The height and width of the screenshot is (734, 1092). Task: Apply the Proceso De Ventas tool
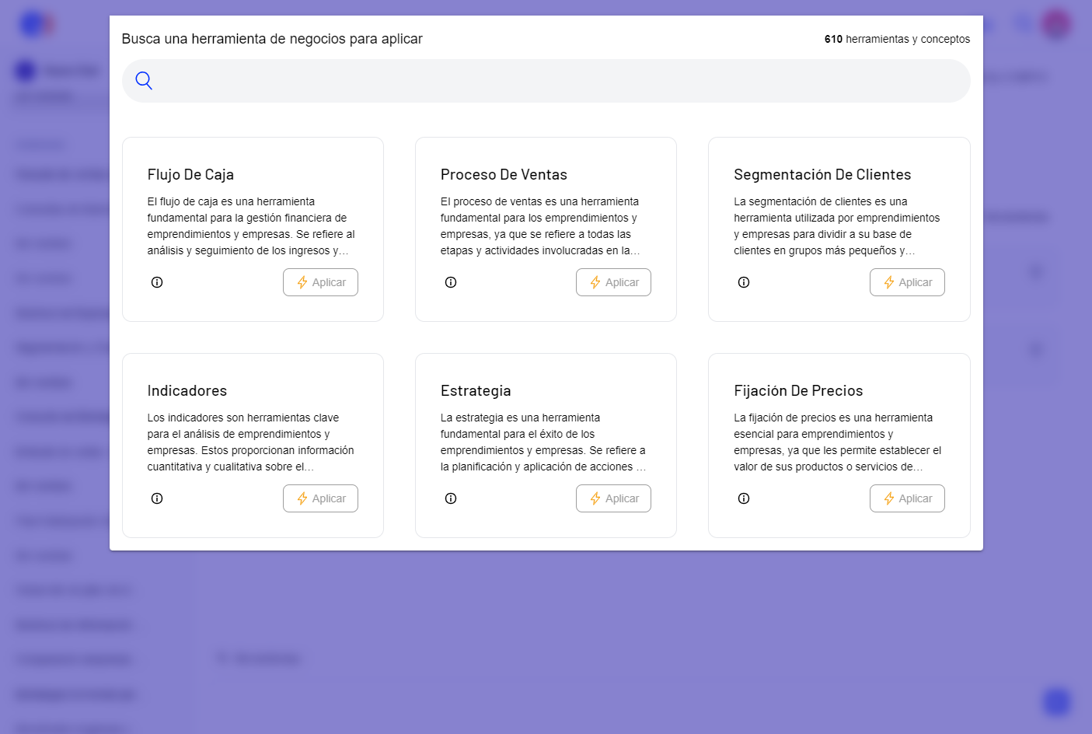click(x=613, y=282)
